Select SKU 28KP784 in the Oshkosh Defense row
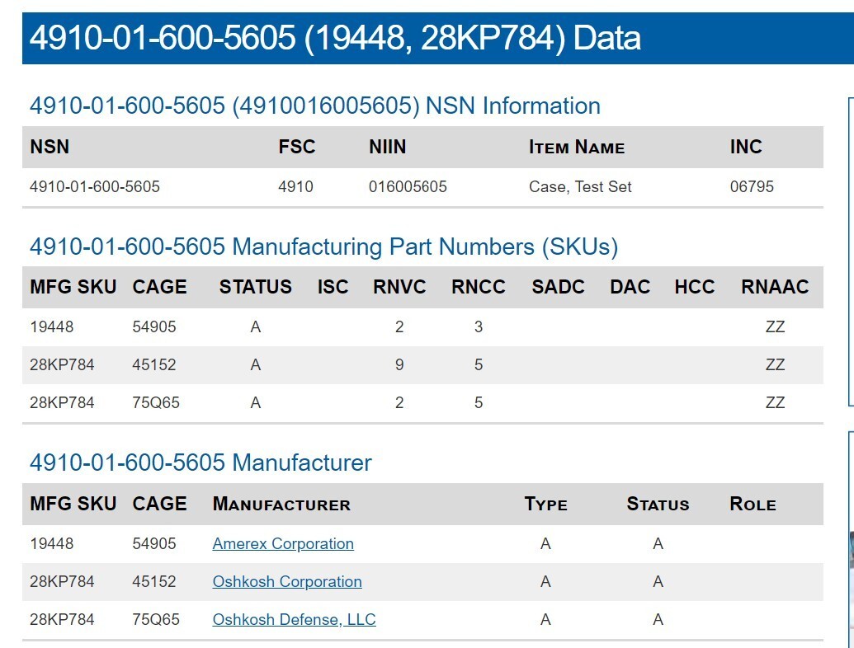 pyautogui.click(x=62, y=620)
